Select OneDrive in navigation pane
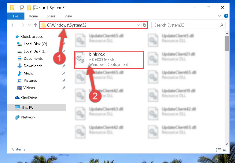 coord(29,98)
